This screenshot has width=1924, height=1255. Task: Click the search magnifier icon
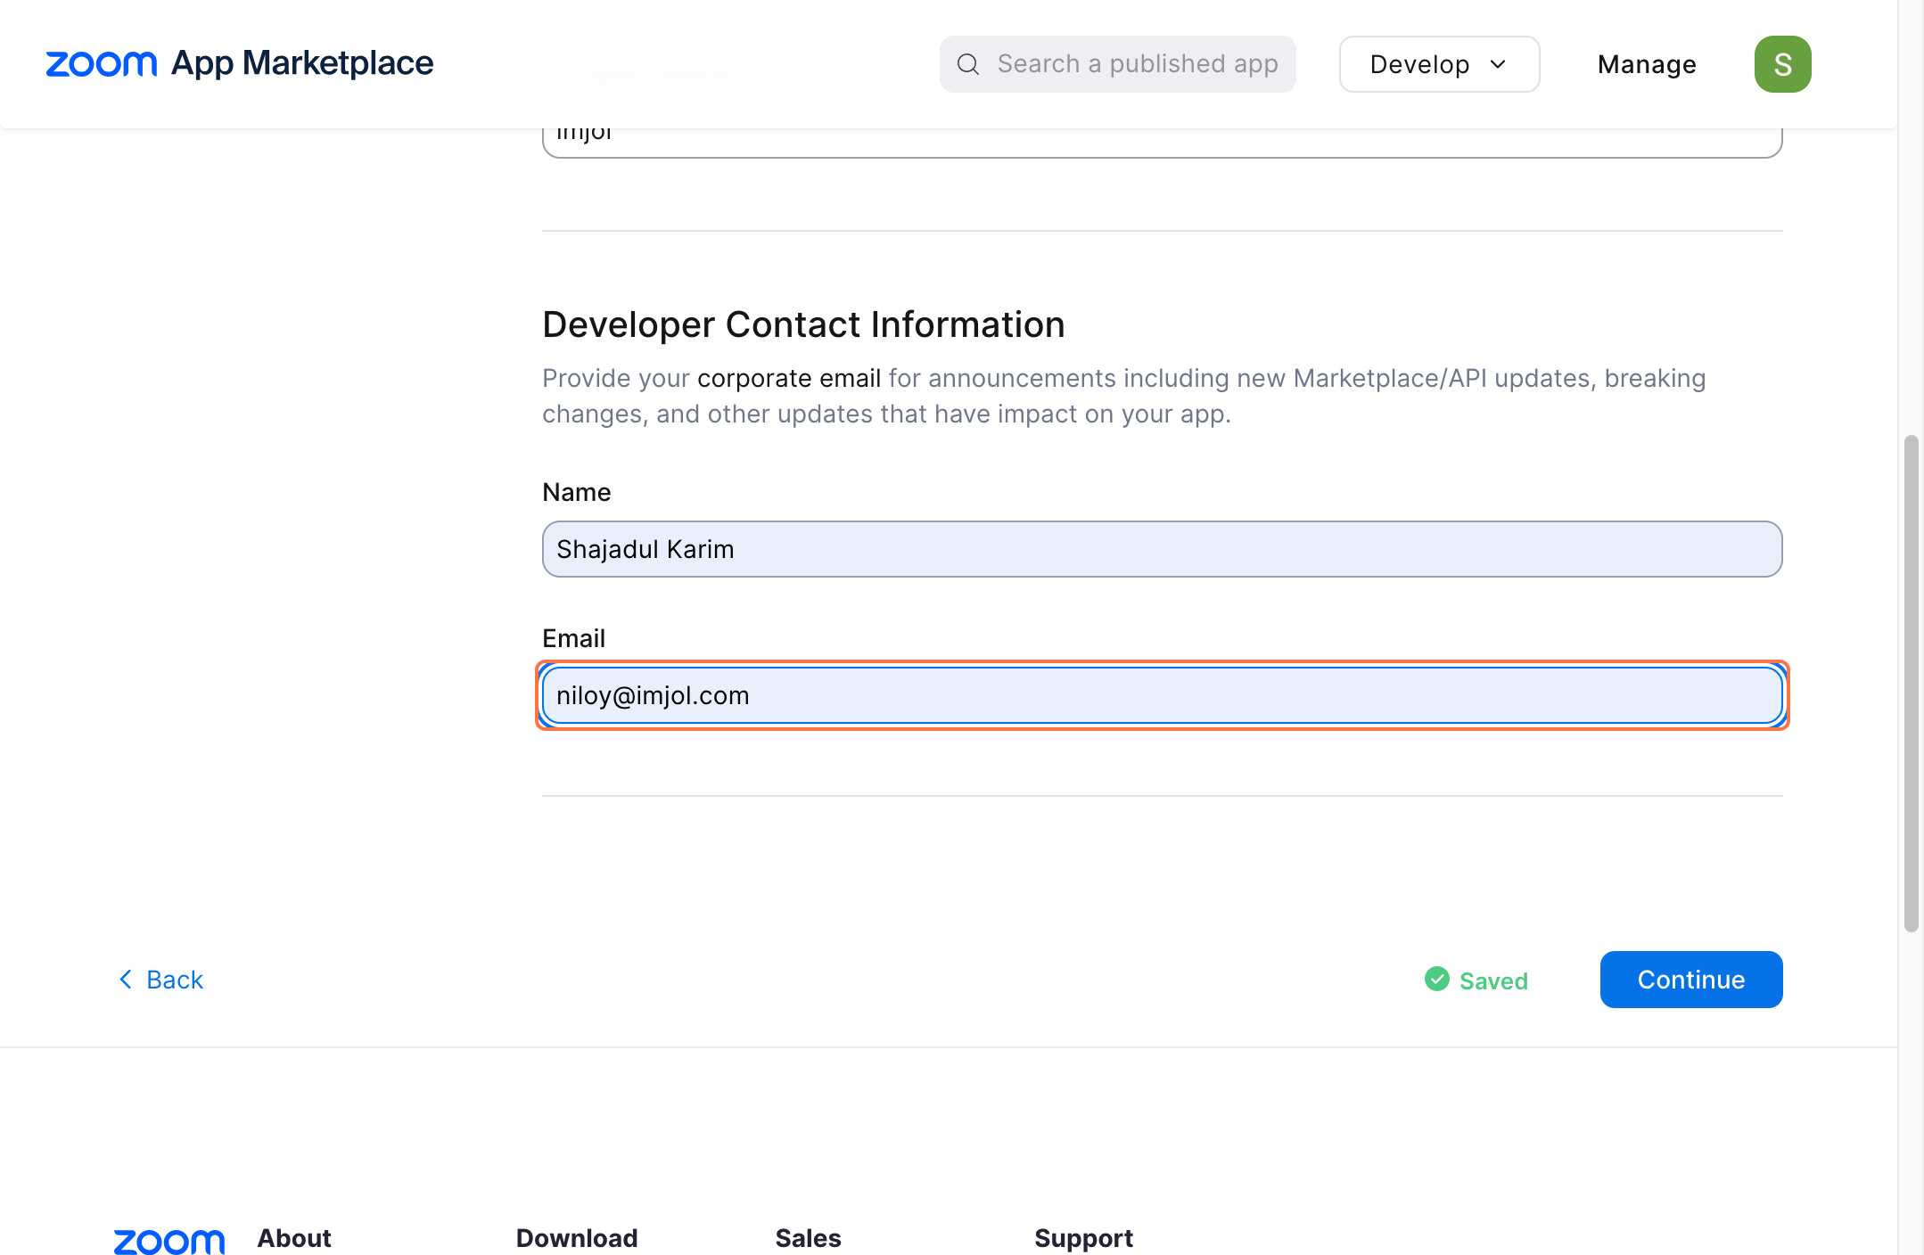pyautogui.click(x=968, y=64)
